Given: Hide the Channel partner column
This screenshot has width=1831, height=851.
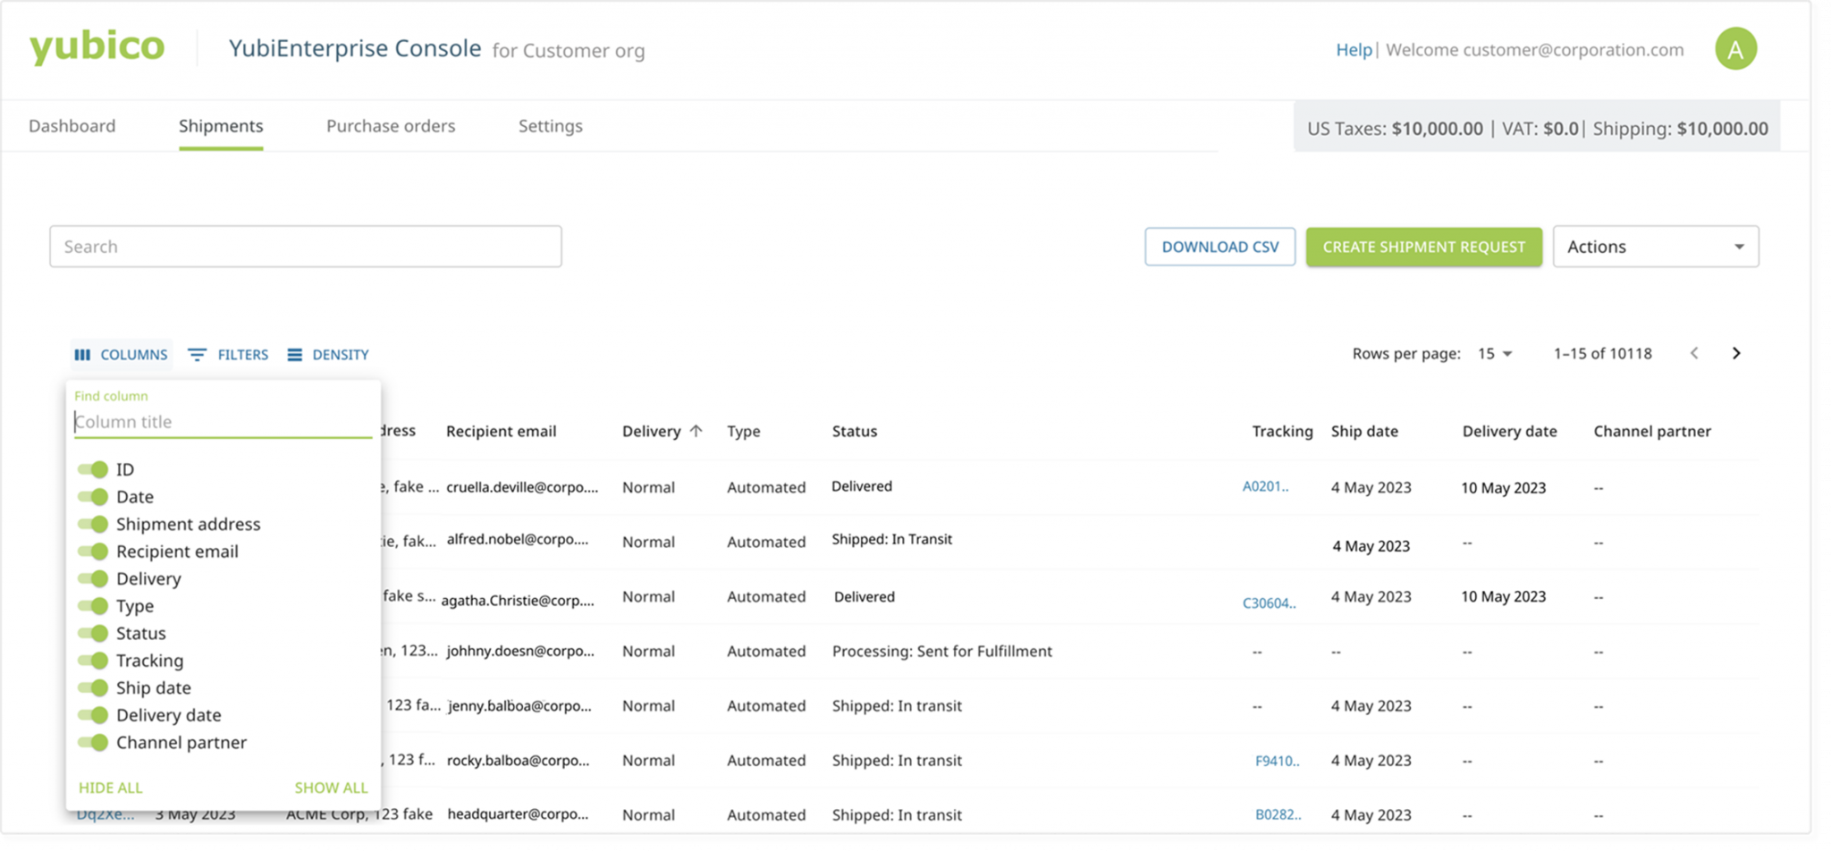Looking at the screenshot, I should [93, 742].
